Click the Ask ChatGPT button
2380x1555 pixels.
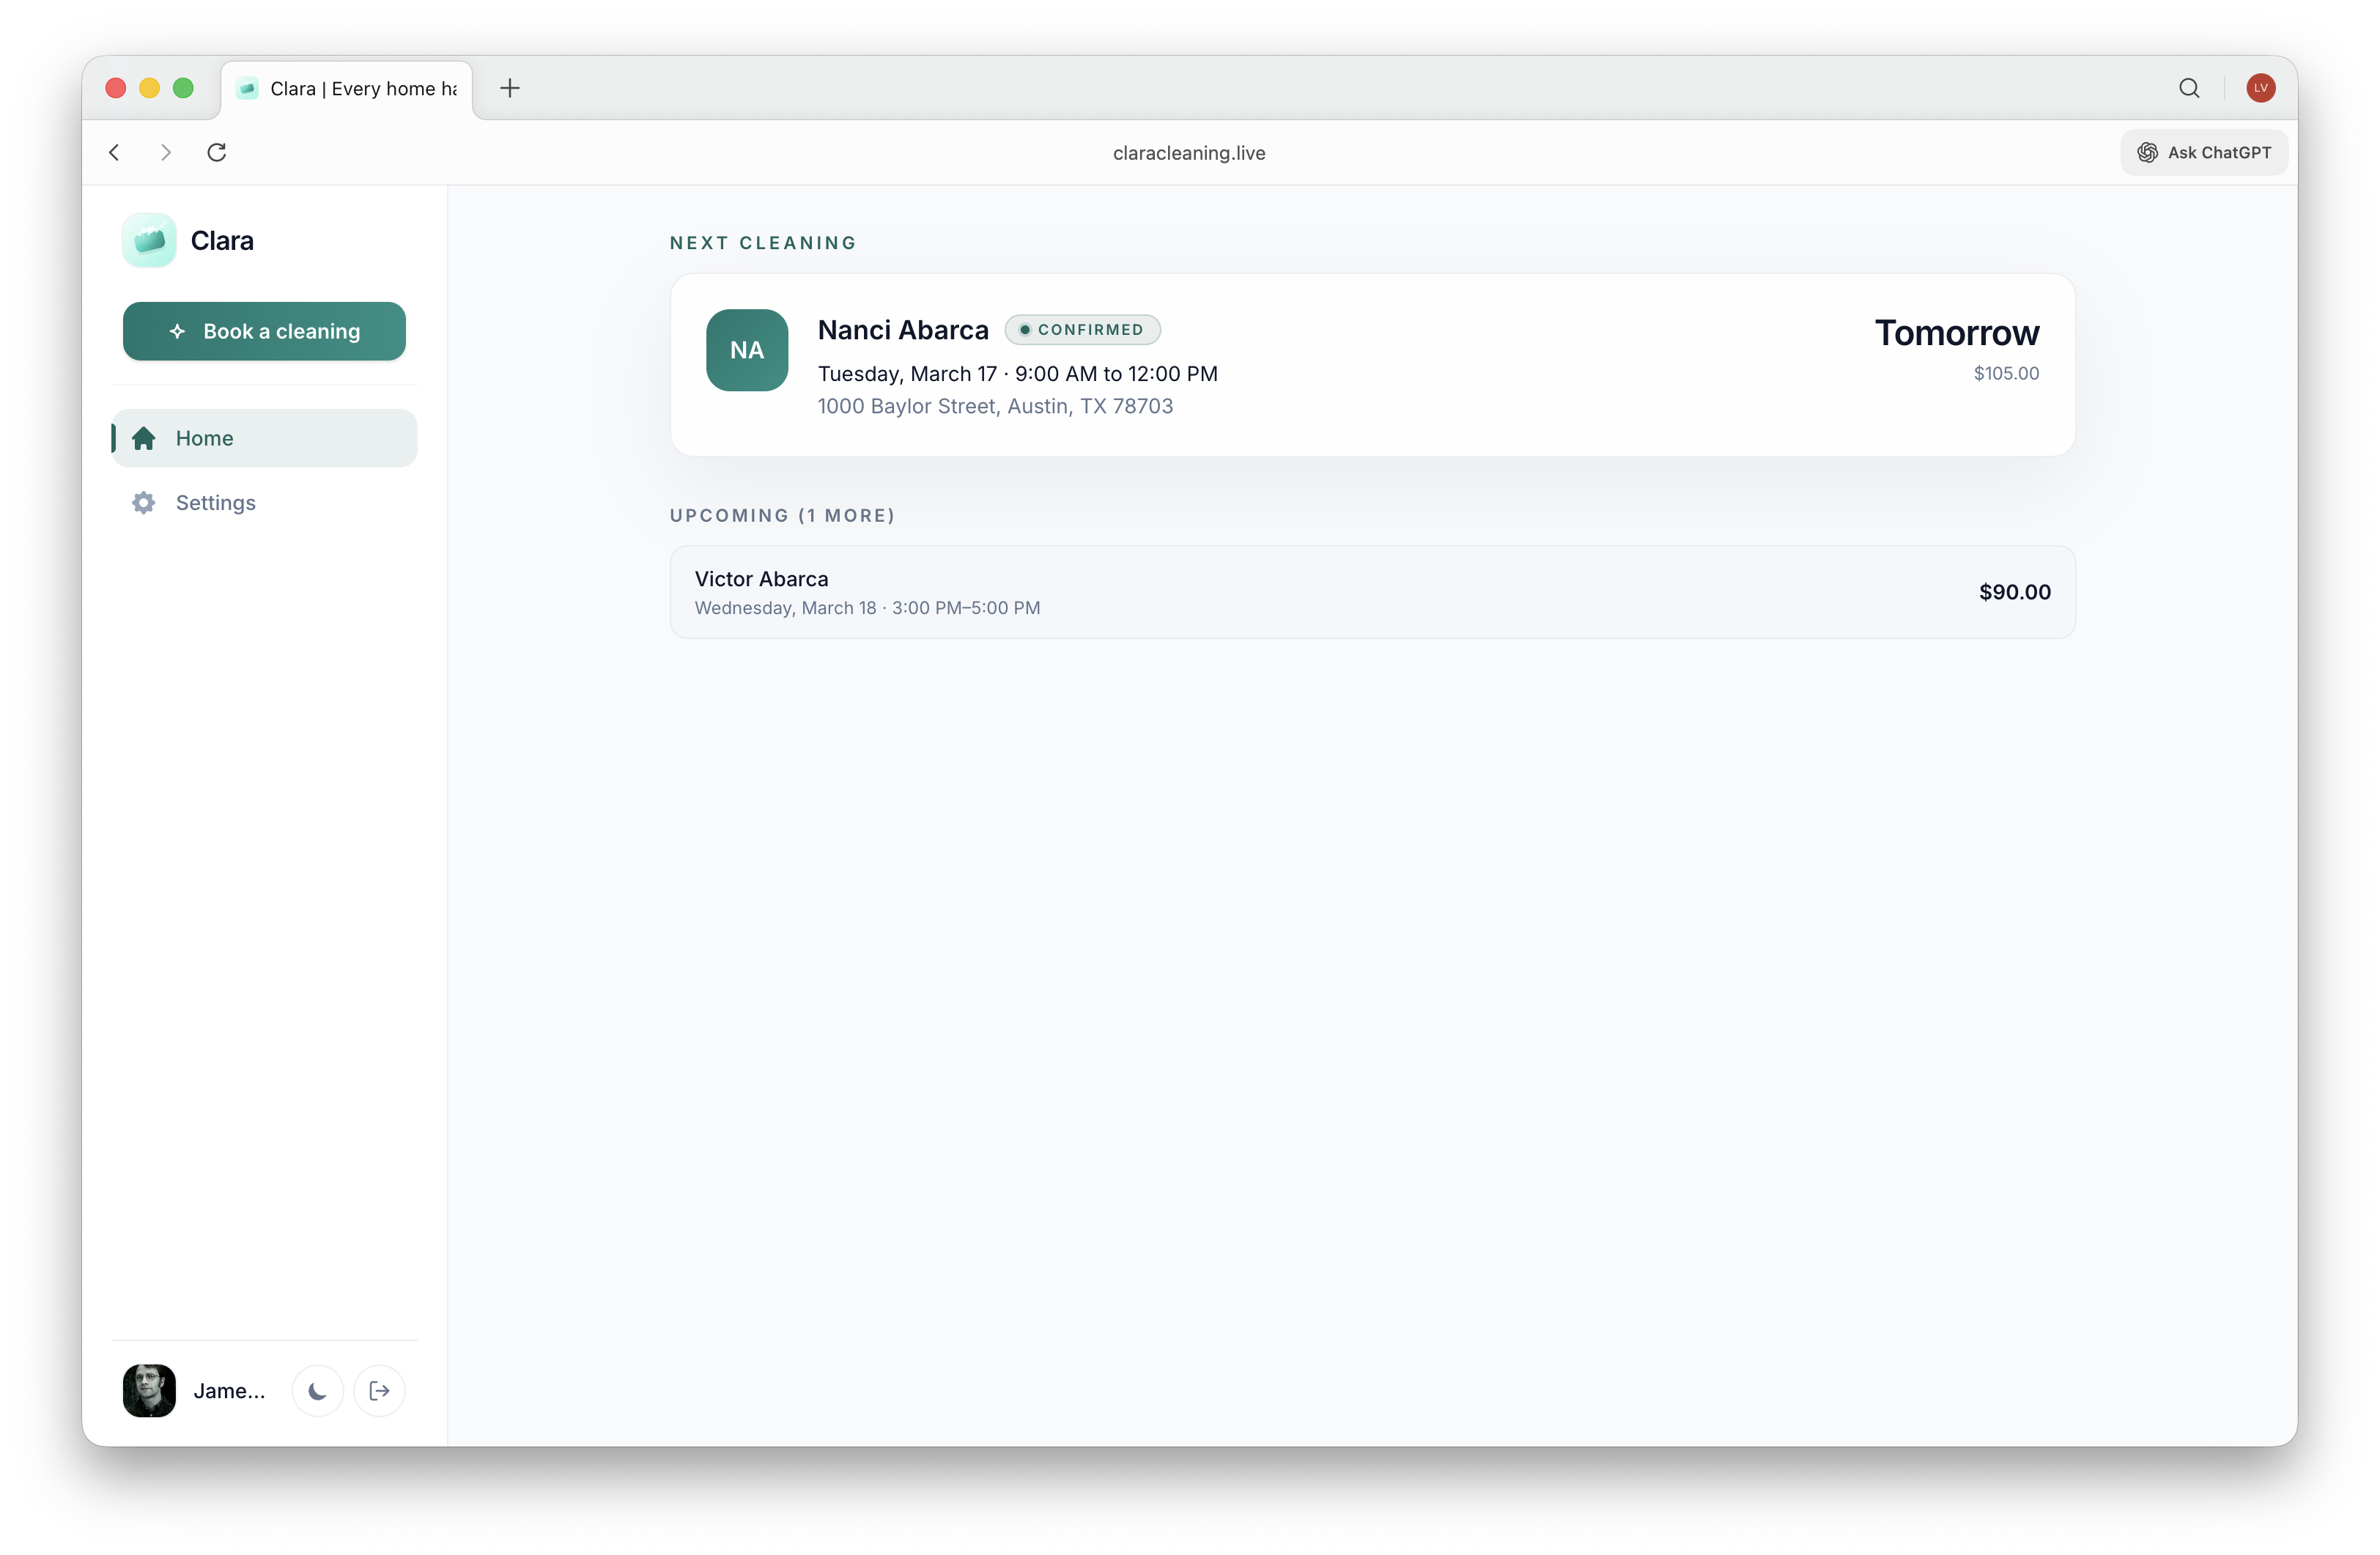click(2204, 152)
